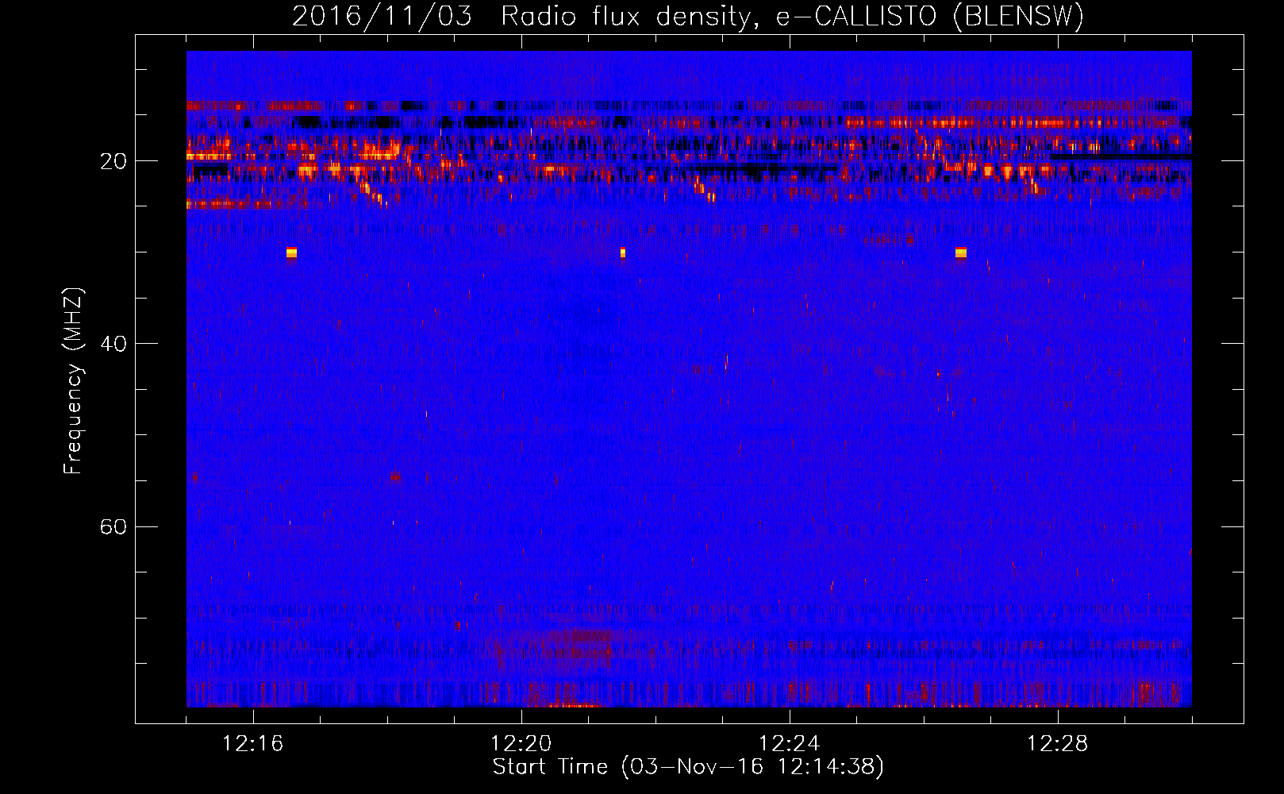Click the yellow 30 MHz burst after 12:16
The image size is (1284, 794).
click(x=291, y=253)
